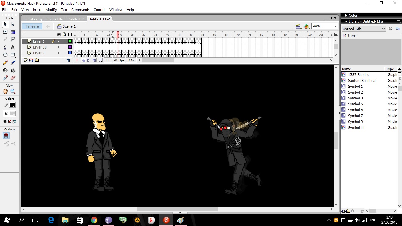Expand the Color panel
This screenshot has width=402, height=226.
tap(346, 16)
